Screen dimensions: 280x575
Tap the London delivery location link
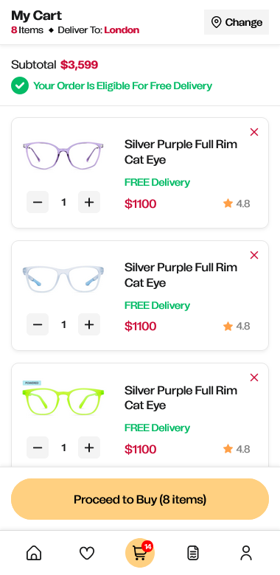[x=122, y=30]
